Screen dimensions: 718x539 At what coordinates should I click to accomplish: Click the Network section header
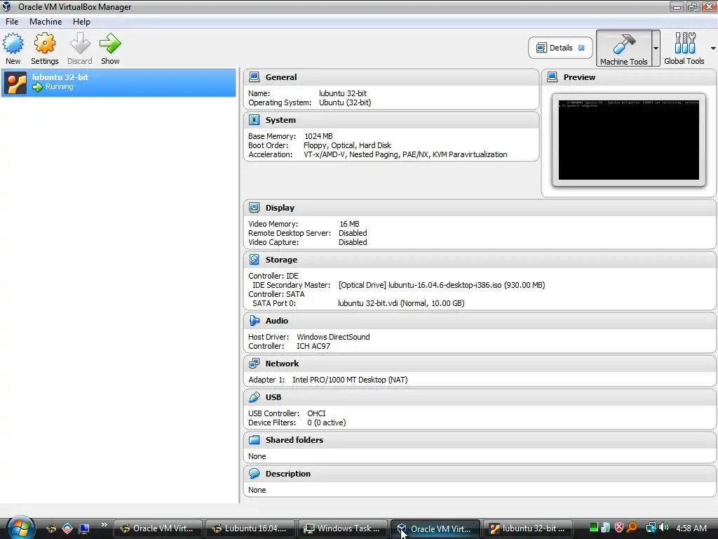coord(480,364)
